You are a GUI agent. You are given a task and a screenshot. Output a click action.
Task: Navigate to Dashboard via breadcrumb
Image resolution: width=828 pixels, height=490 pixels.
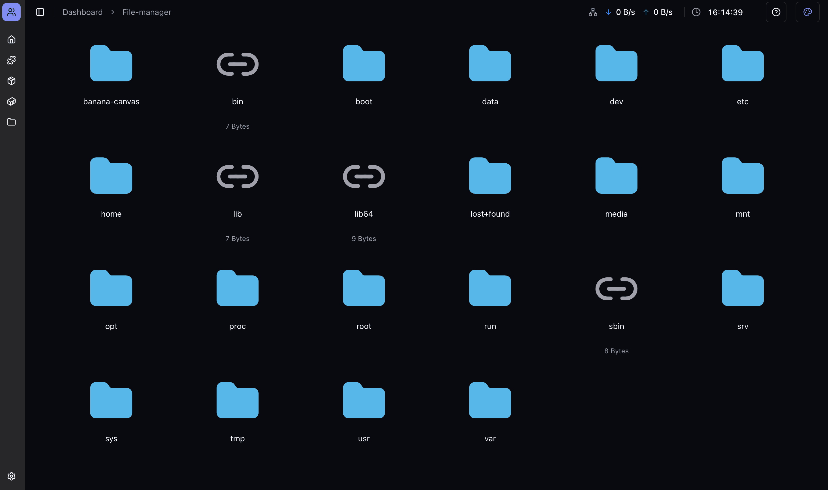pos(82,12)
